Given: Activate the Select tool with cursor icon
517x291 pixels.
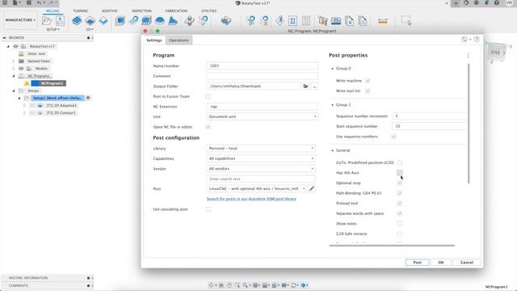Looking at the screenshot, I should click(x=406, y=21).
